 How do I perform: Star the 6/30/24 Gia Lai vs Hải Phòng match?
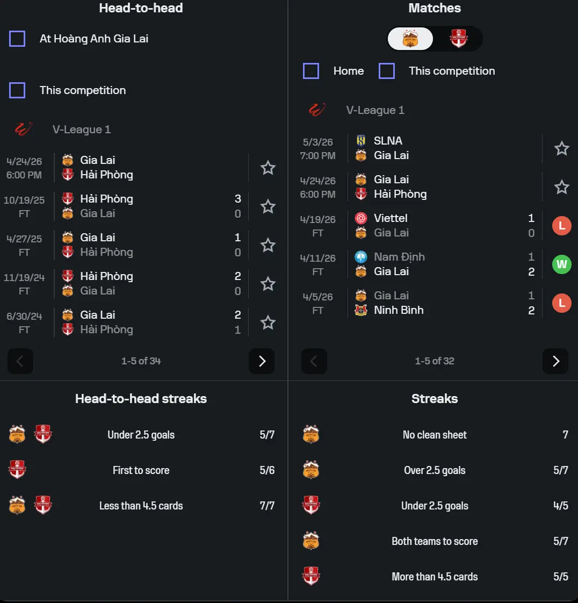(x=268, y=322)
